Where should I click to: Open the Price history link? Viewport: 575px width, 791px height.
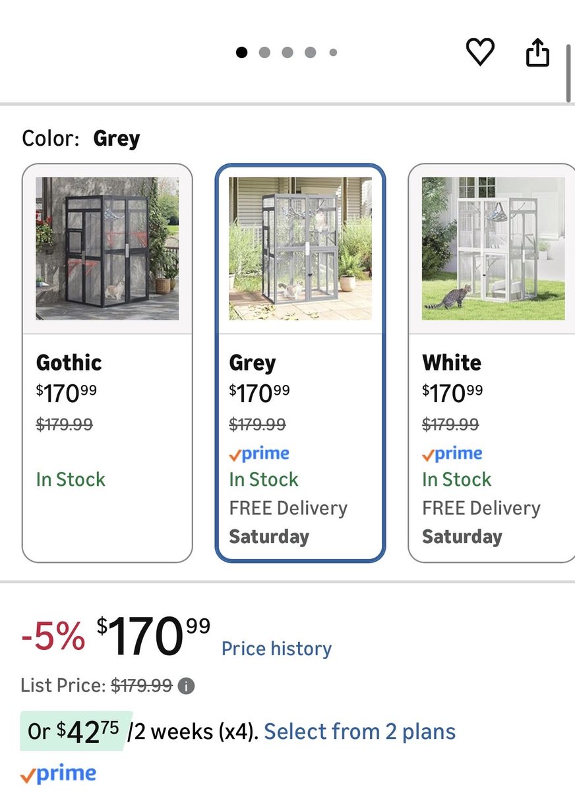(276, 649)
